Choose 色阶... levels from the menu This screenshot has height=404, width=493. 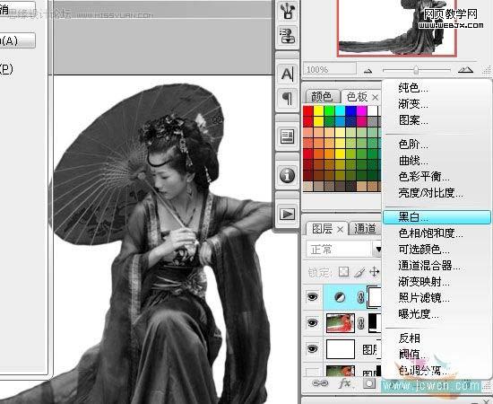[x=413, y=145]
